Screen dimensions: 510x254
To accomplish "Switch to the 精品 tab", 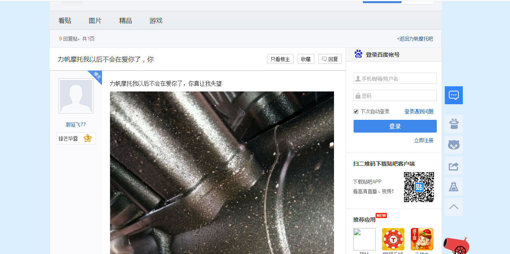I will pyautogui.click(x=126, y=20).
